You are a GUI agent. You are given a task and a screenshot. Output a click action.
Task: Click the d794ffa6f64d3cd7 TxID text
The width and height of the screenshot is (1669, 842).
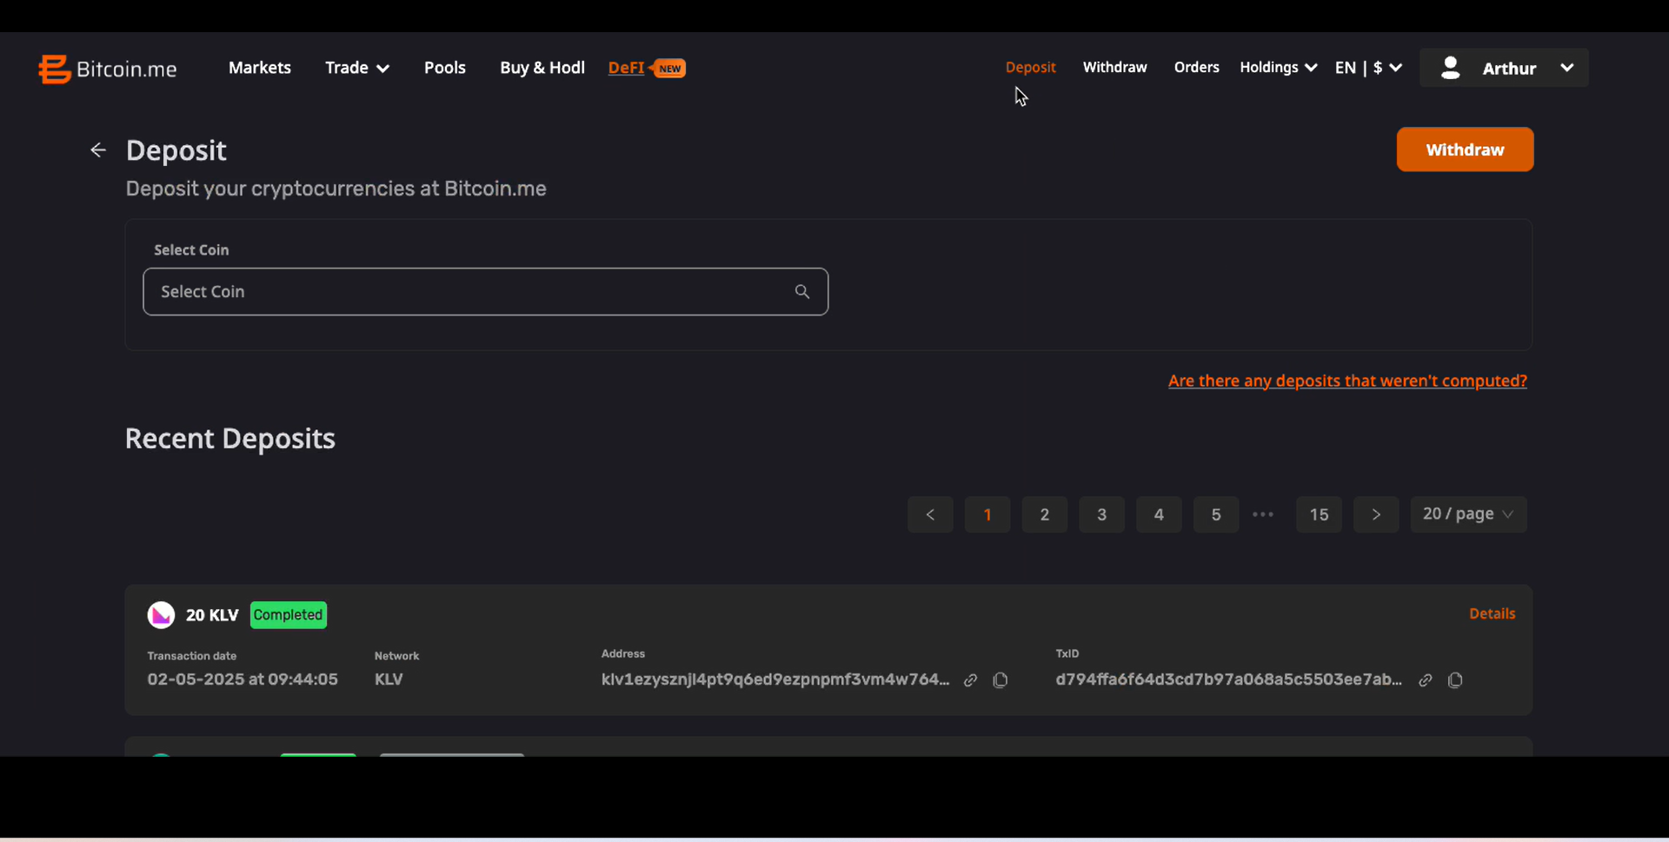tap(1229, 680)
